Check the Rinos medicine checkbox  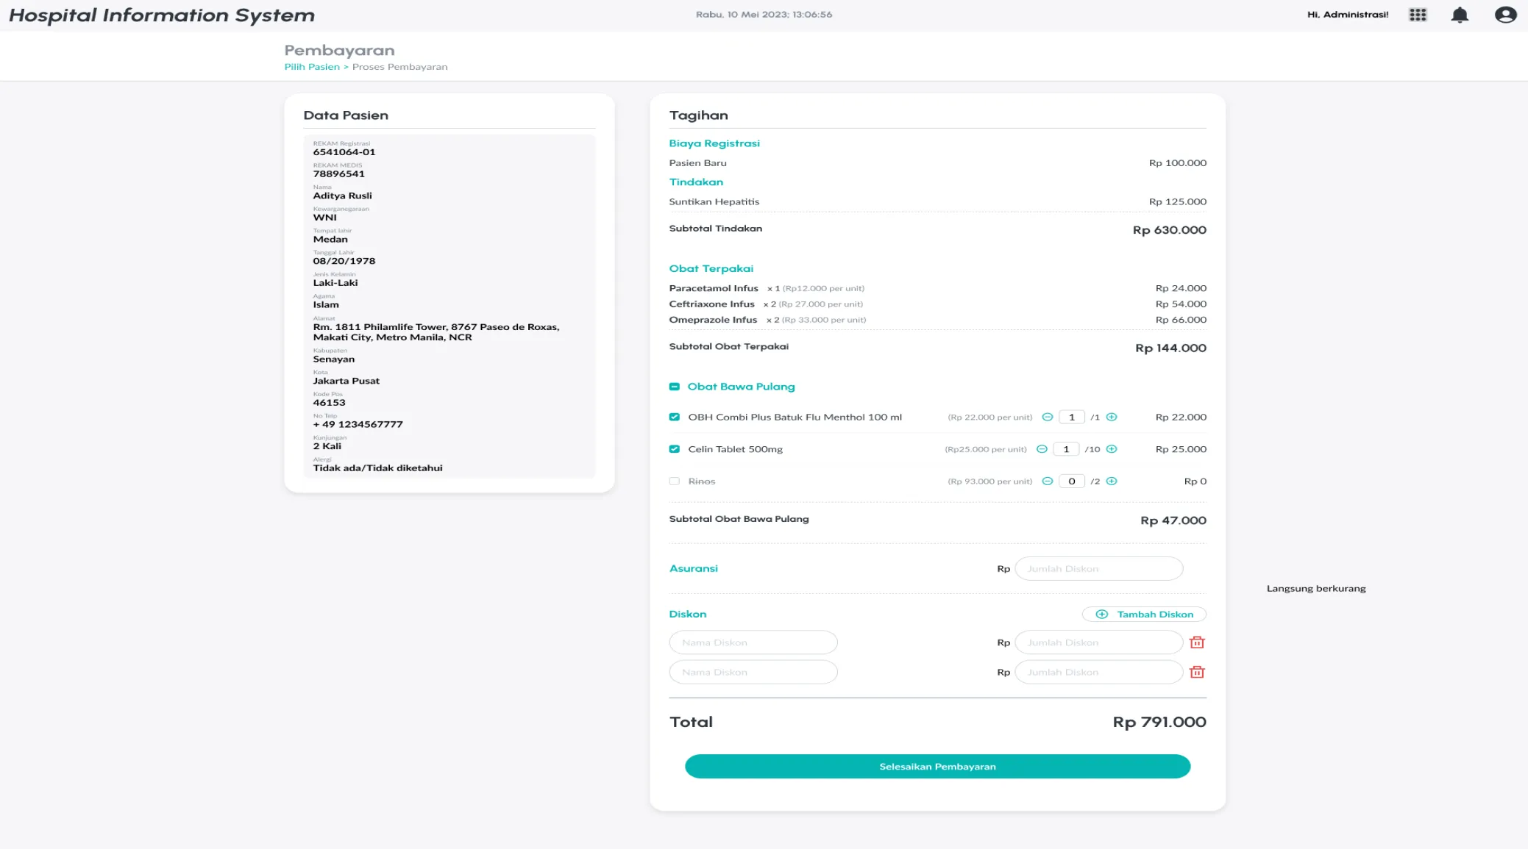point(674,481)
